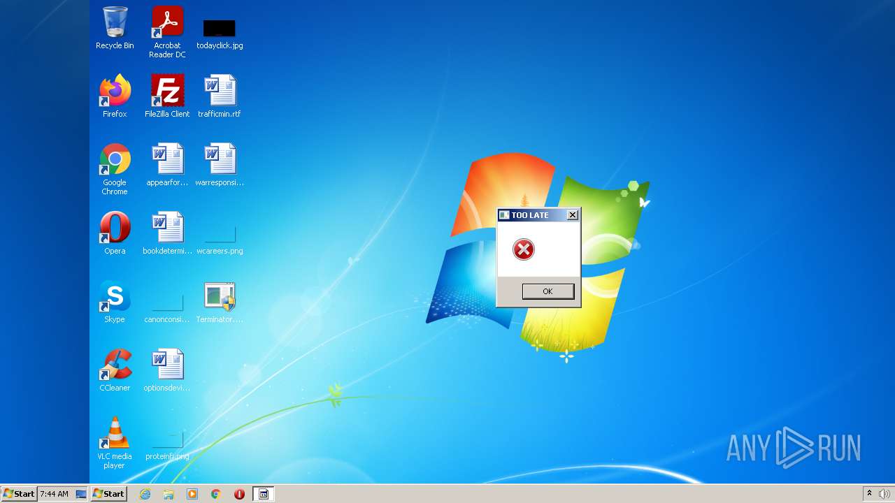Switch to the running app taskbar button
This screenshot has width=895, height=503.
[264, 494]
